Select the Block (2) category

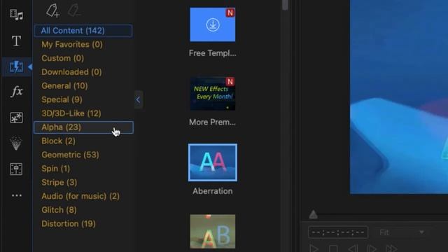tap(58, 141)
